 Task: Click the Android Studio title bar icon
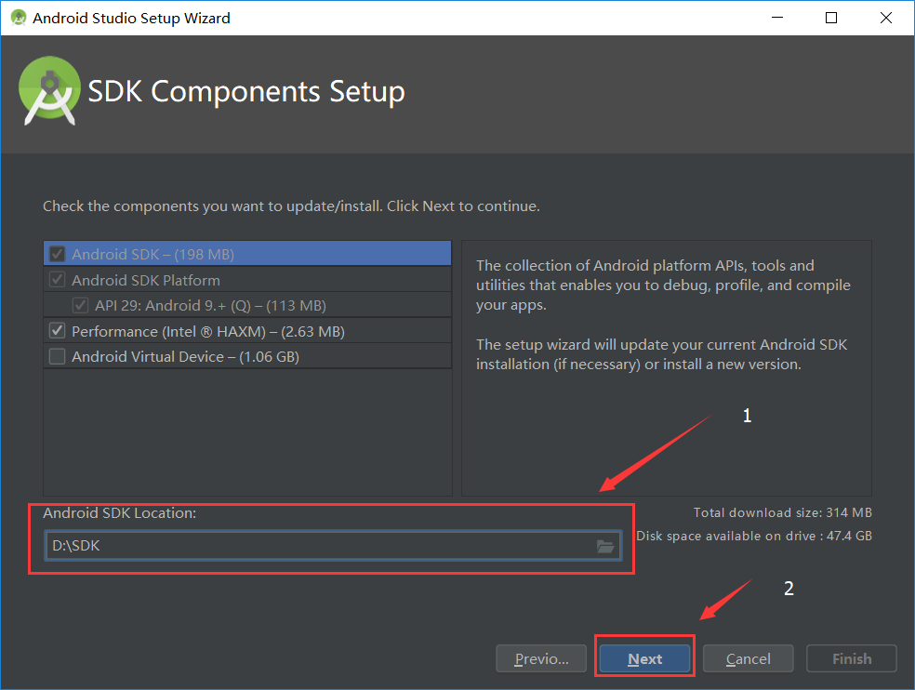tap(19, 18)
